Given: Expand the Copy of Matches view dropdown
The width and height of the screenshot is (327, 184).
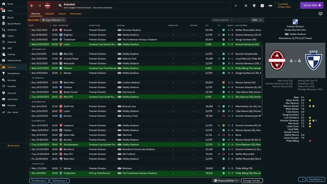Looking at the screenshot, I should [53, 20].
